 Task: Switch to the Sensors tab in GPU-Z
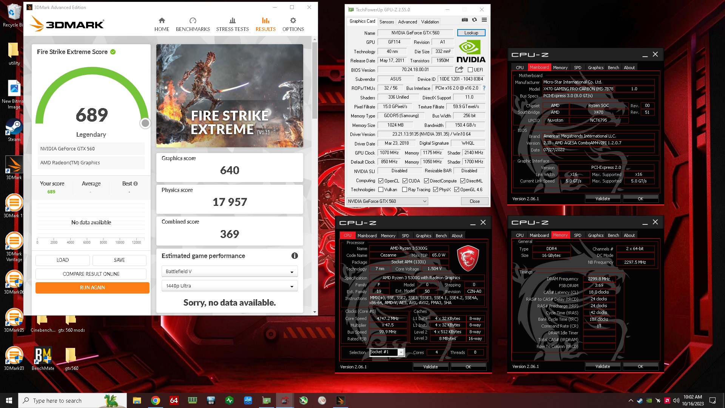click(x=386, y=22)
